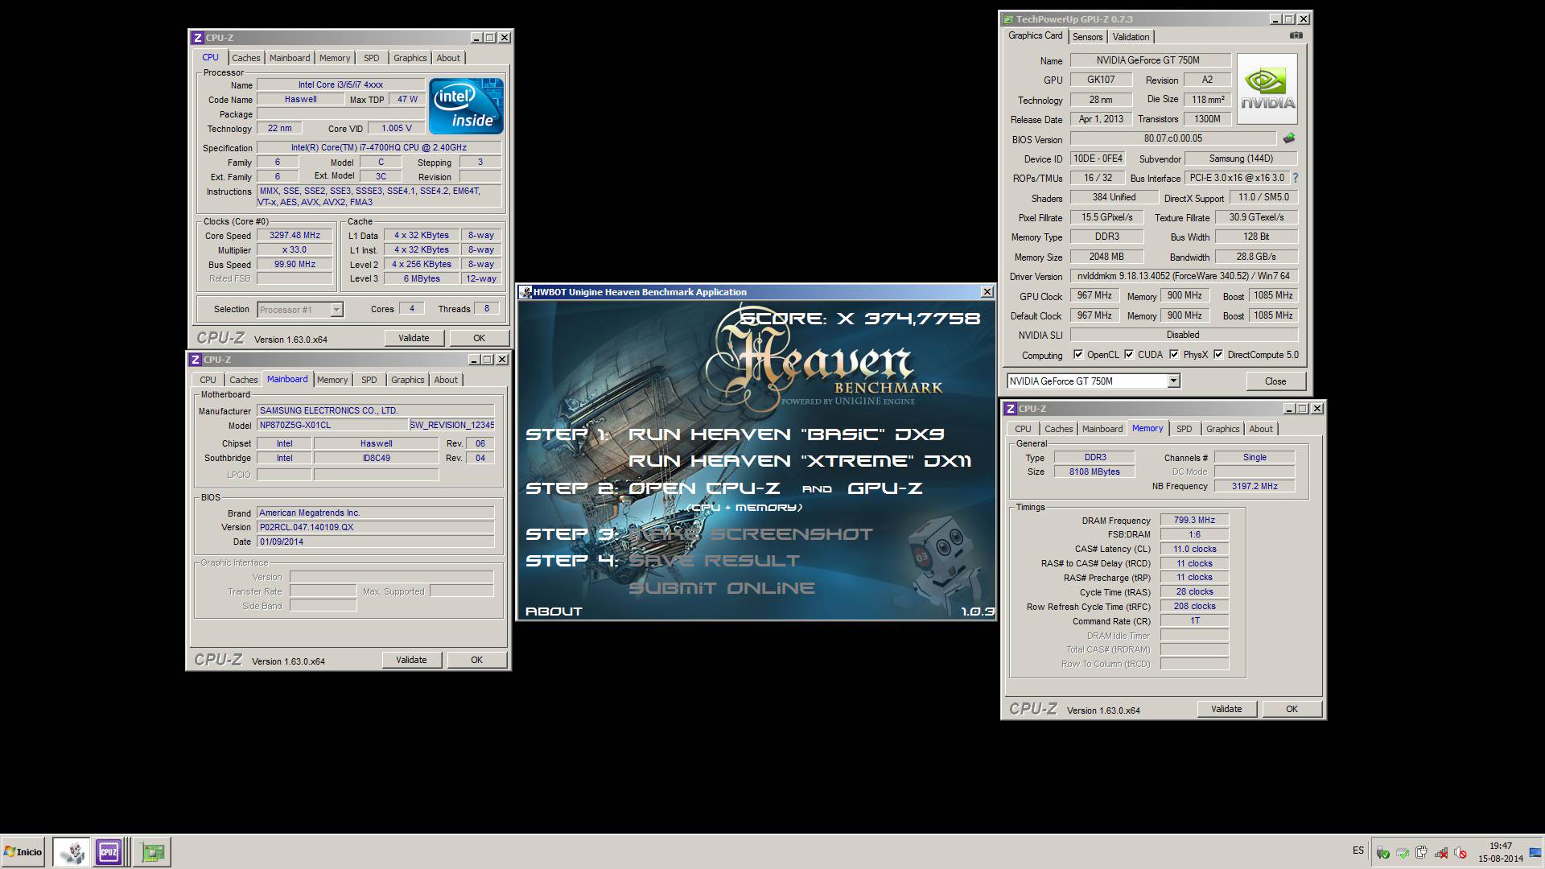Click the GPU-Z Driver Version field
This screenshot has width=1545, height=869.
[x=1184, y=276]
